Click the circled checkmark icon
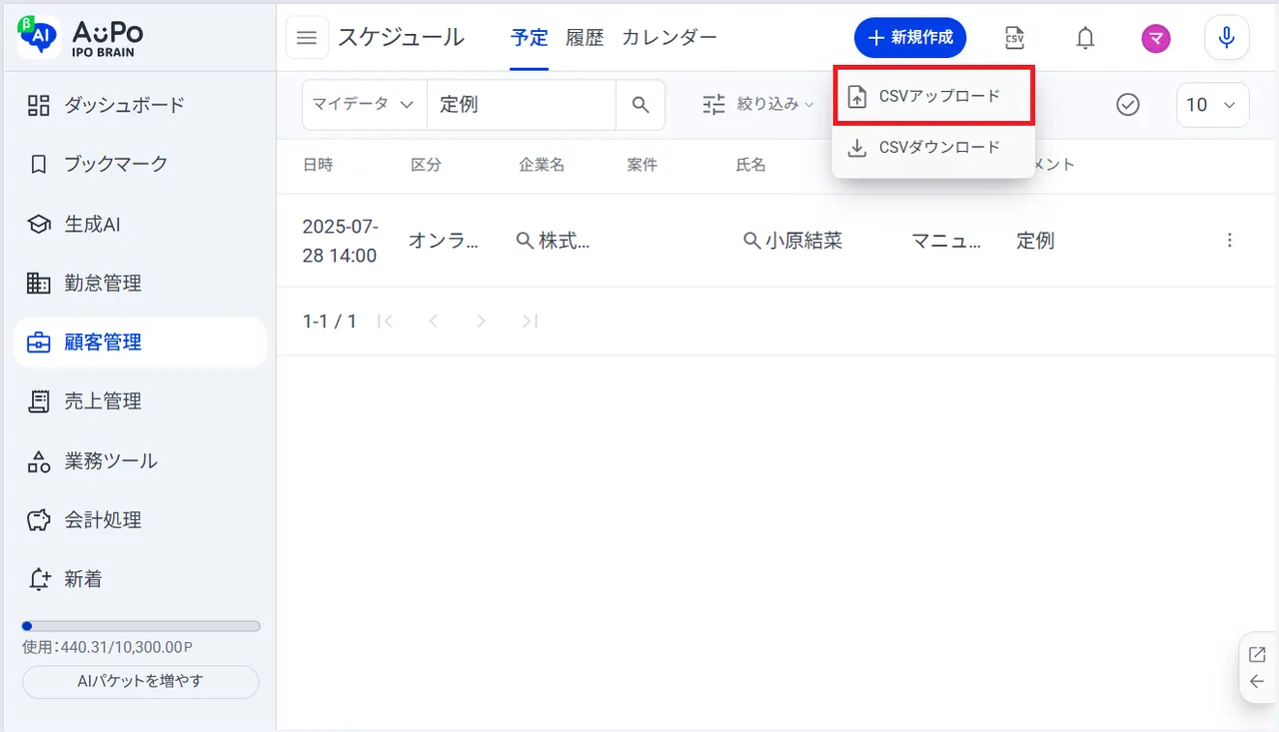The image size is (1279, 732). [x=1128, y=105]
